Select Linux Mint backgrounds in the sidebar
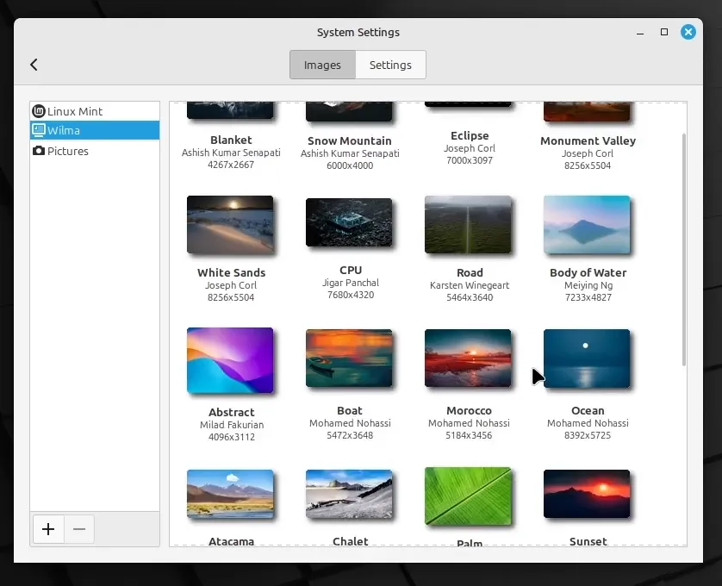Image resolution: width=722 pixels, height=586 pixels. point(76,110)
